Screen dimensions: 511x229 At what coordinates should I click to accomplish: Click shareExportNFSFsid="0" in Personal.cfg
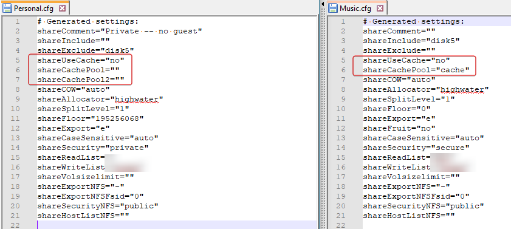pyautogui.click(x=91, y=196)
